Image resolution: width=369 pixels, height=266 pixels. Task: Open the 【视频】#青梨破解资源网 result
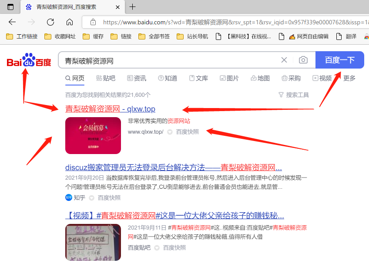174,216
